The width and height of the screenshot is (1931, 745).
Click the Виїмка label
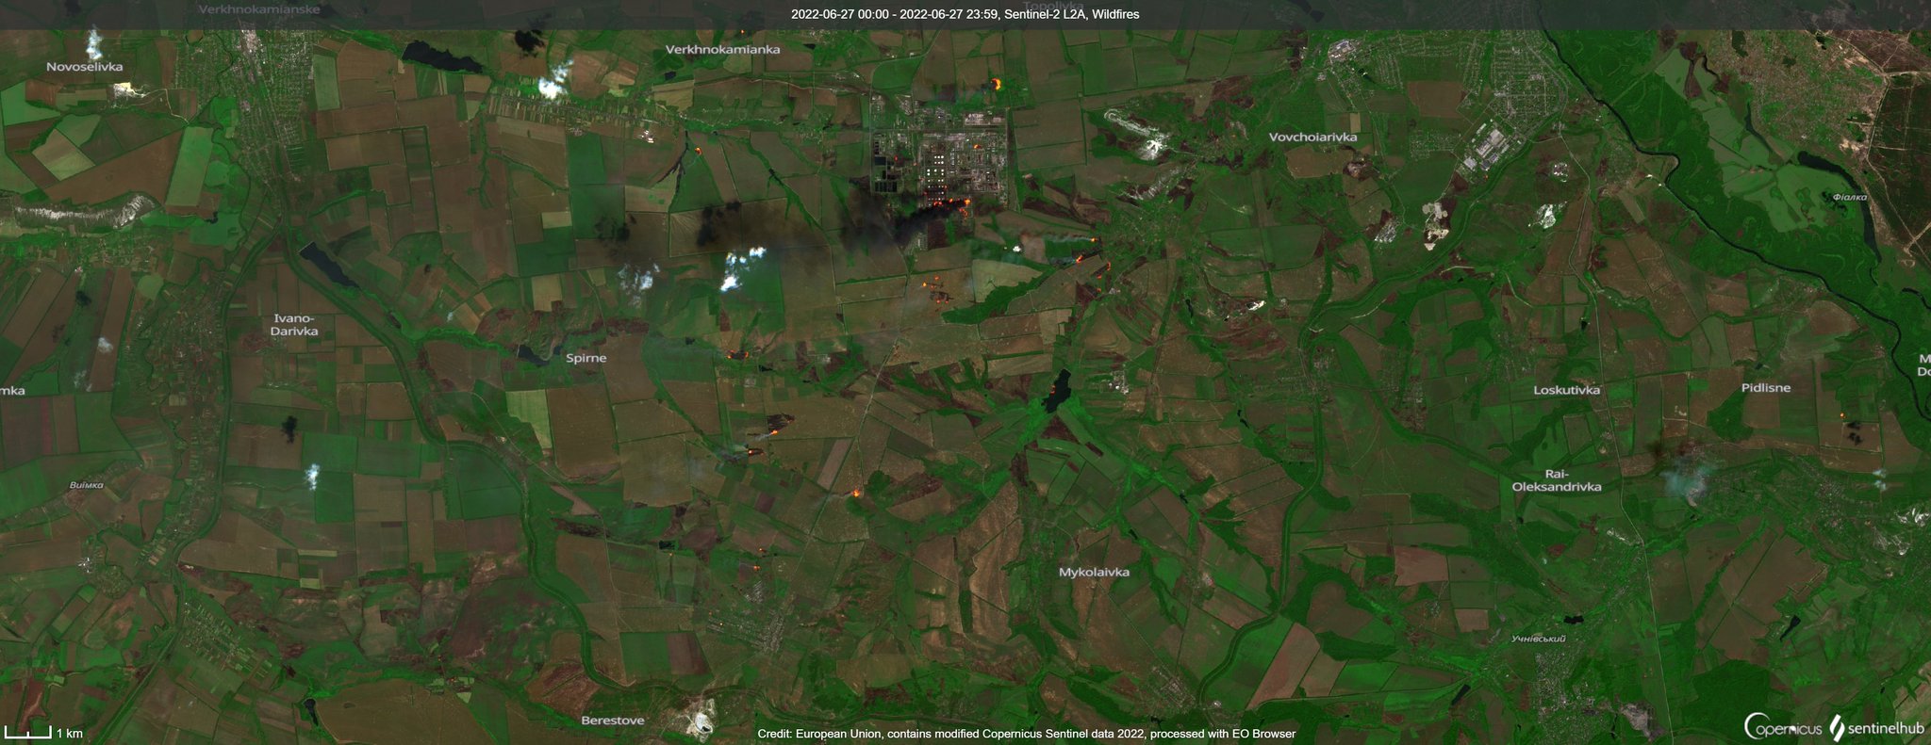(87, 485)
